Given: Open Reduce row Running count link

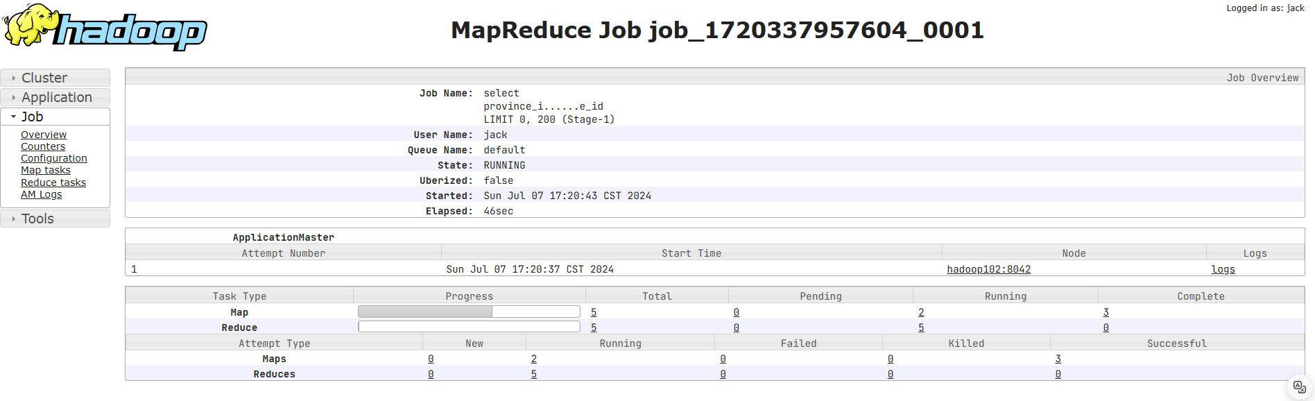Looking at the screenshot, I should coord(921,327).
